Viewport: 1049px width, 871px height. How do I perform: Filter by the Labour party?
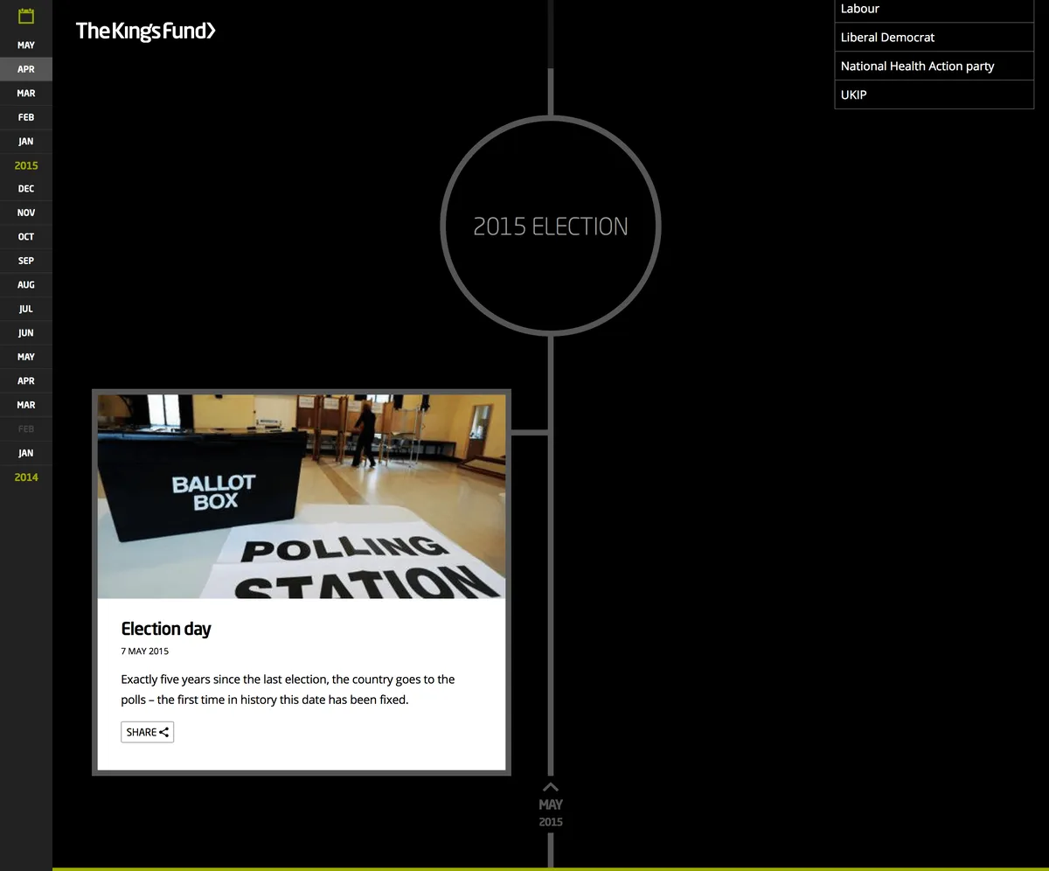[x=934, y=10]
